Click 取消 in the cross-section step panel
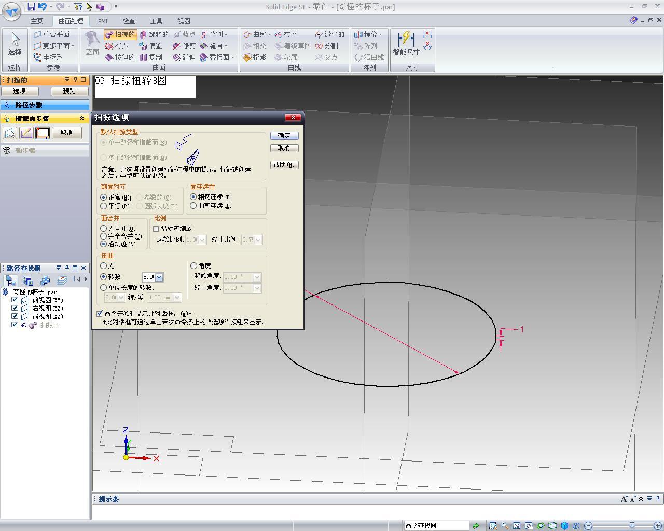Image resolution: width=664 pixels, height=531 pixels. [66, 133]
